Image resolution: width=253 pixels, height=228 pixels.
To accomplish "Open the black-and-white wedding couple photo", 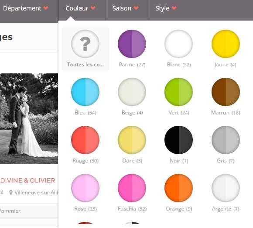I will (29, 119).
